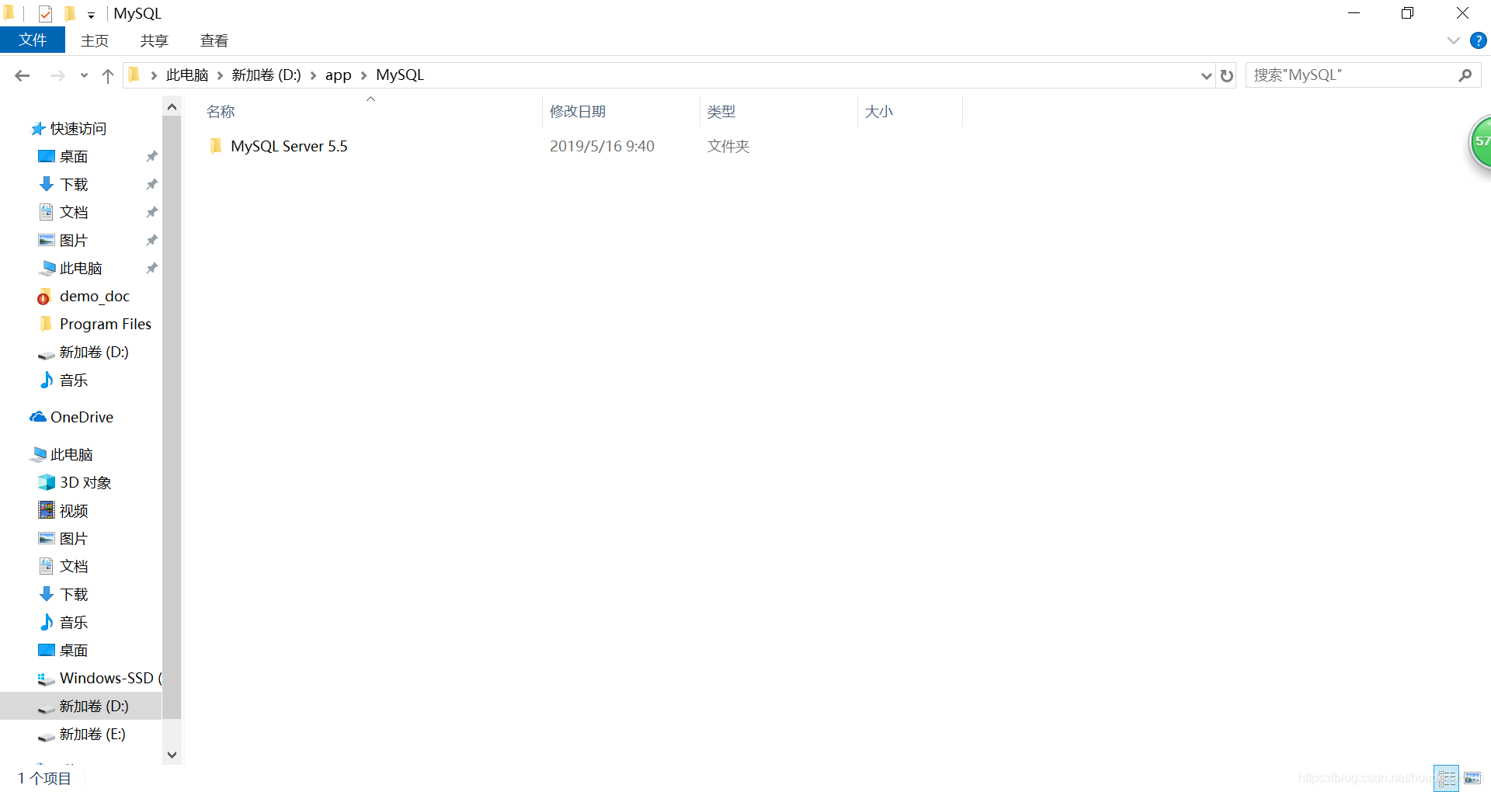
Task: Select the main 此电脑 tree node above 3D 对象
Action: point(71,455)
